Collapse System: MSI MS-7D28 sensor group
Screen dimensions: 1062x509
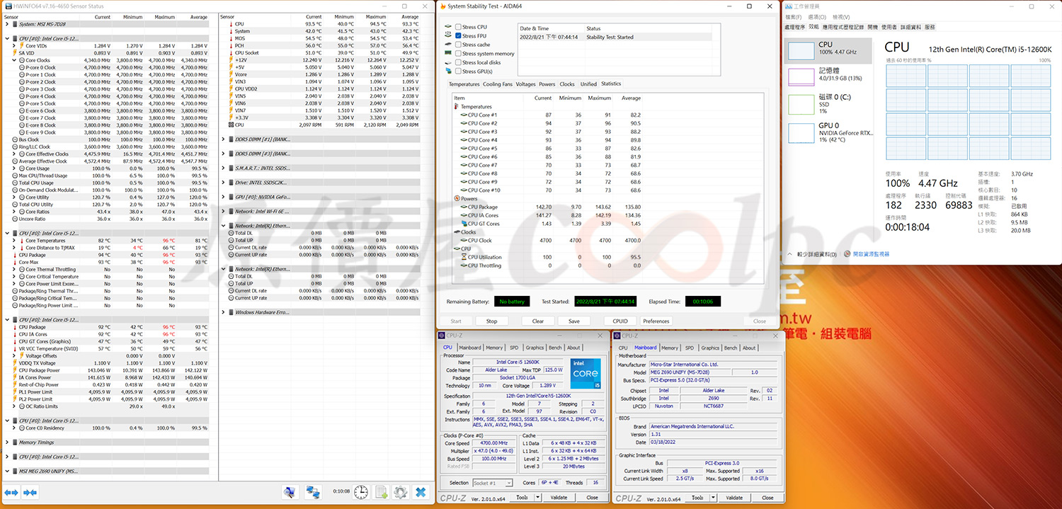tap(7, 24)
